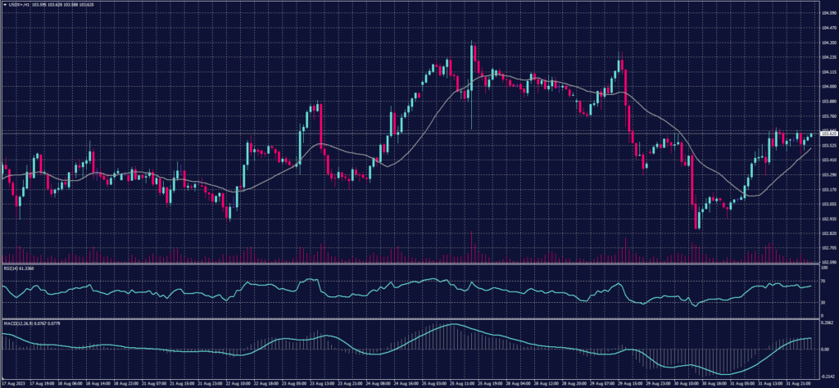Image resolution: width=839 pixels, height=388 pixels.
Task: Click the 102.705 price axis label
Action: click(x=828, y=247)
